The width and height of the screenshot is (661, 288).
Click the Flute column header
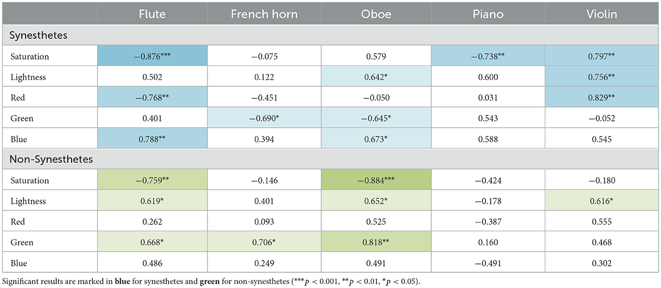(x=152, y=14)
